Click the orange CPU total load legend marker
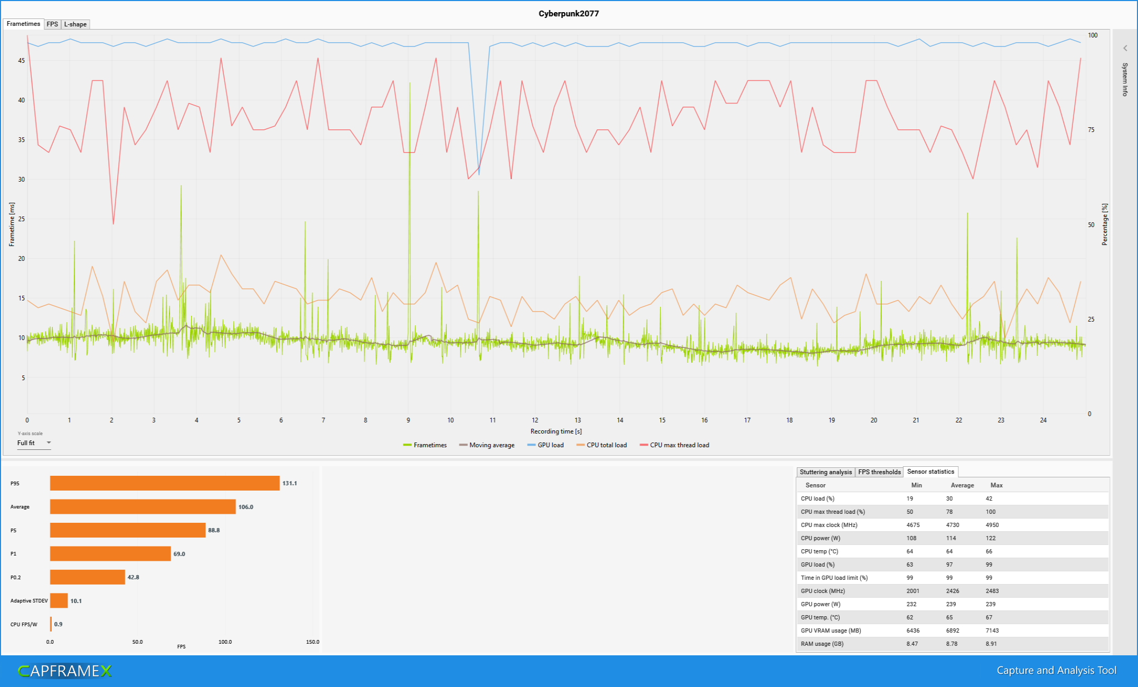Screen dimensions: 1138x687 580,445
